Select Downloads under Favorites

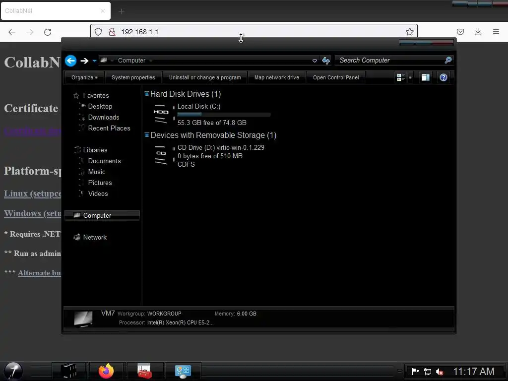click(104, 117)
